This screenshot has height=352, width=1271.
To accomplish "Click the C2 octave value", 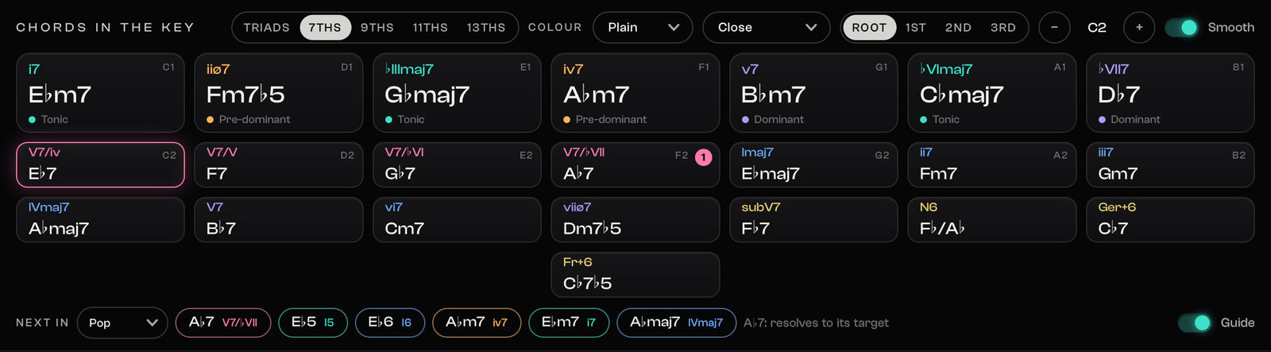I will click(1097, 27).
